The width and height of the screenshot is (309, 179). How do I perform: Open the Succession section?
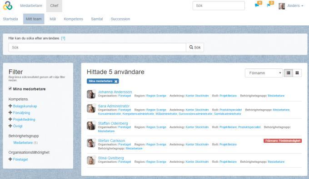point(120,19)
